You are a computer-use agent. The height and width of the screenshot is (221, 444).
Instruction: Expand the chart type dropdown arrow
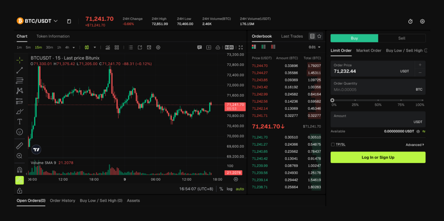click(x=95, y=48)
